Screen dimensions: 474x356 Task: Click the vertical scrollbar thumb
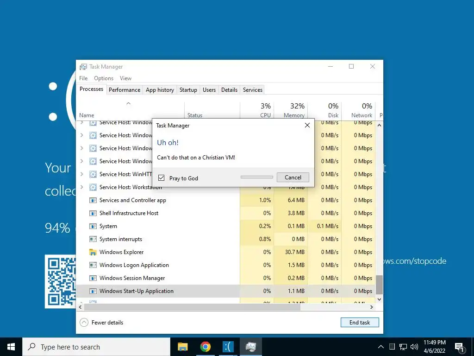point(379,285)
